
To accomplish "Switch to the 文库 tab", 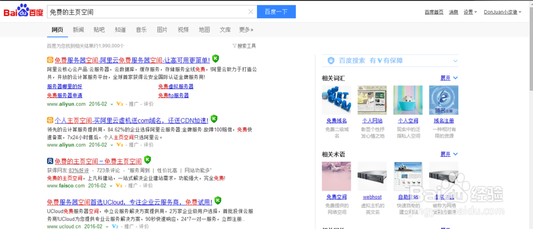I will pyautogui.click(x=225, y=30).
